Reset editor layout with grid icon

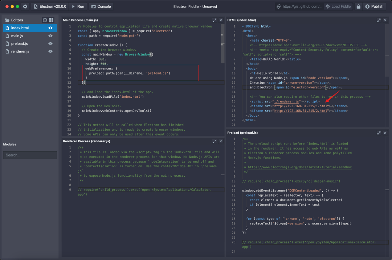click(x=51, y=20)
